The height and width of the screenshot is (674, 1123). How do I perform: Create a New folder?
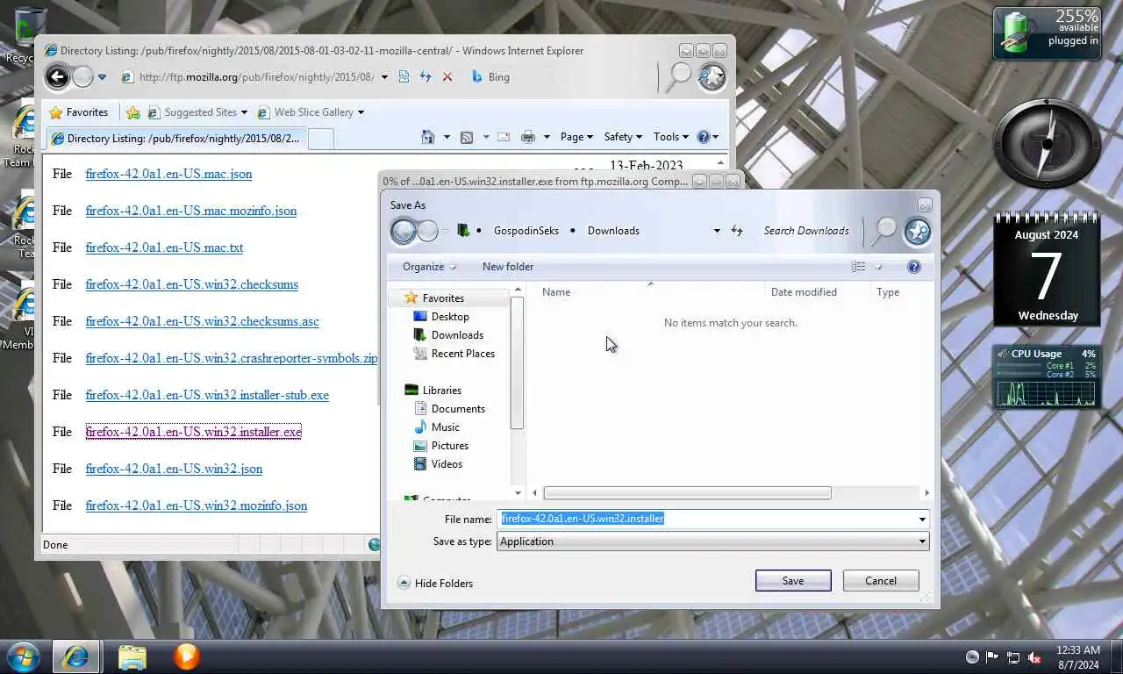pos(508,267)
